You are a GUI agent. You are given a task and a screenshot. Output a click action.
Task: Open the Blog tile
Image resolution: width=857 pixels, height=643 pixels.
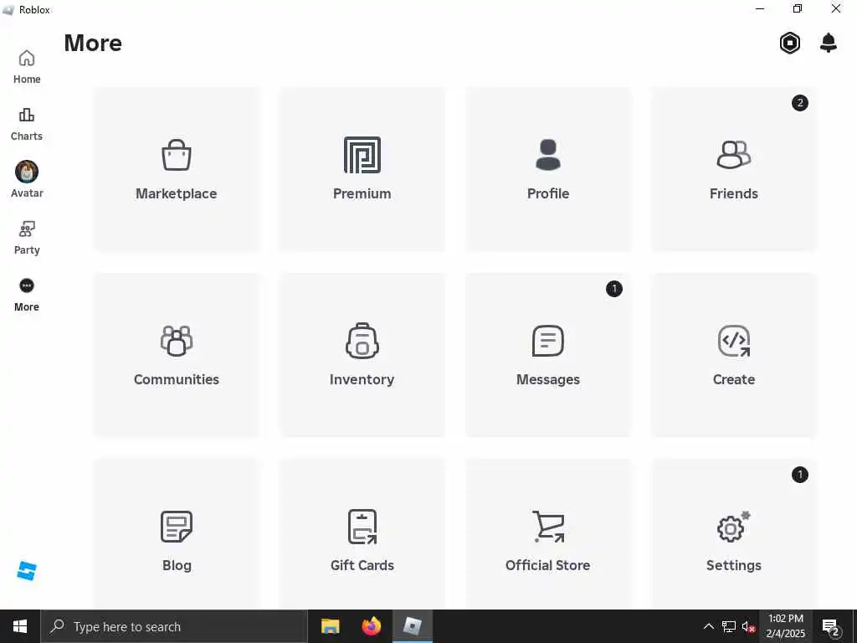[x=177, y=534]
